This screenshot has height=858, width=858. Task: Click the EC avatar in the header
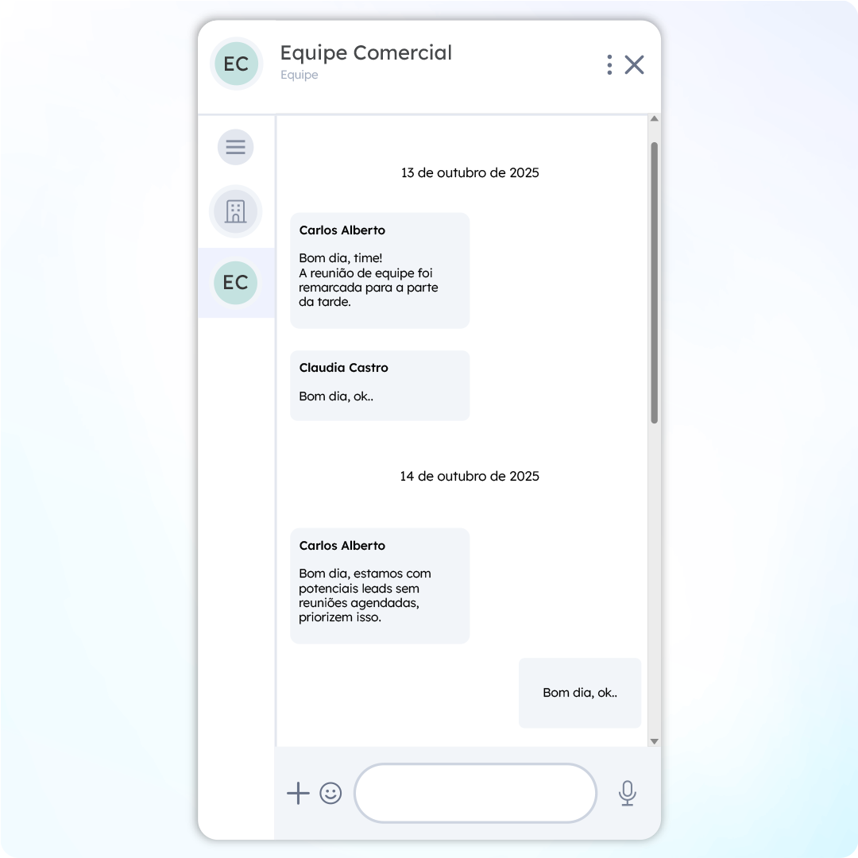[237, 64]
